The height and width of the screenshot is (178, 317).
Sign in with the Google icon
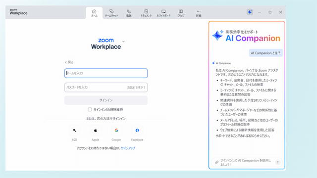coord(116,131)
